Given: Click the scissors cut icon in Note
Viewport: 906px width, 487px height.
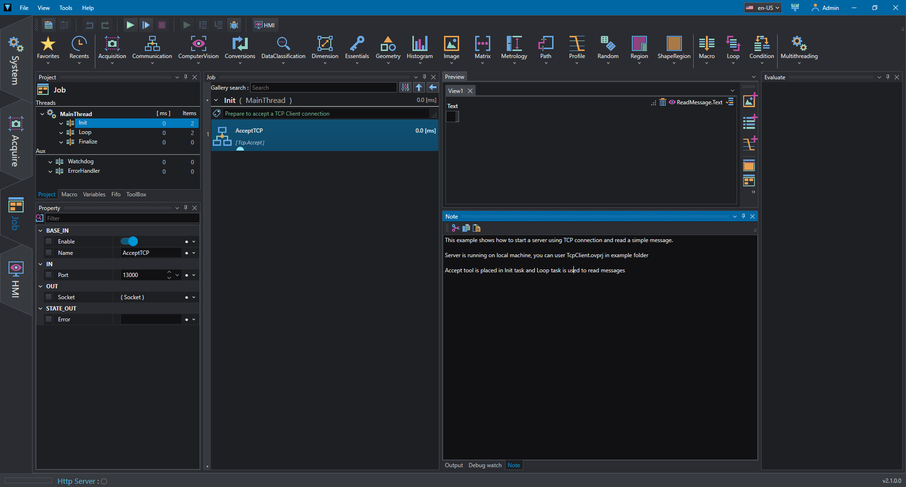Looking at the screenshot, I should coord(455,228).
